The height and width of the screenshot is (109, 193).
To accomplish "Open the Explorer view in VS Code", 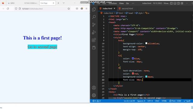I will tap(94, 9).
